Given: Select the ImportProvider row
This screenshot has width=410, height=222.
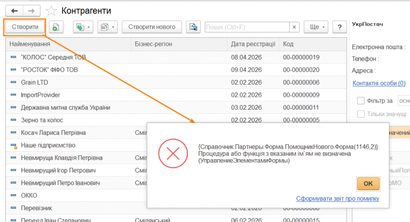Looking at the screenshot, I should 176,95.
